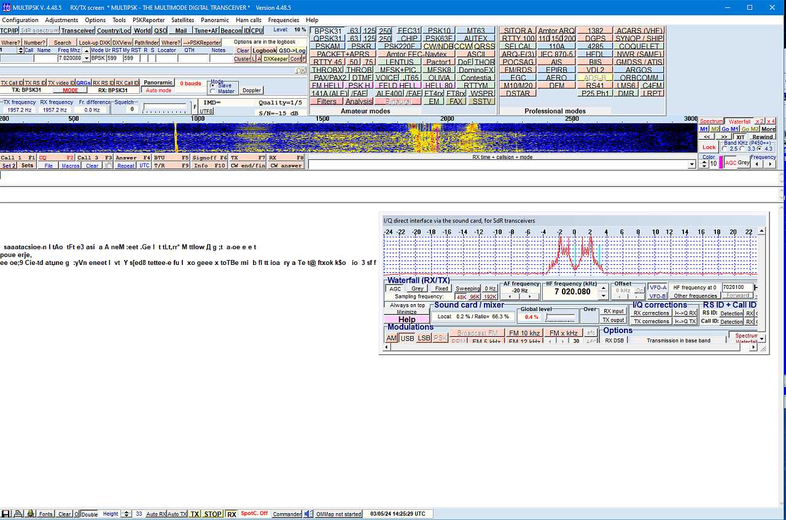The width and height of the screenshot is (786, 520).
Task: Toggle XIT button near waterfall
Action: click(x=741, y=137)
